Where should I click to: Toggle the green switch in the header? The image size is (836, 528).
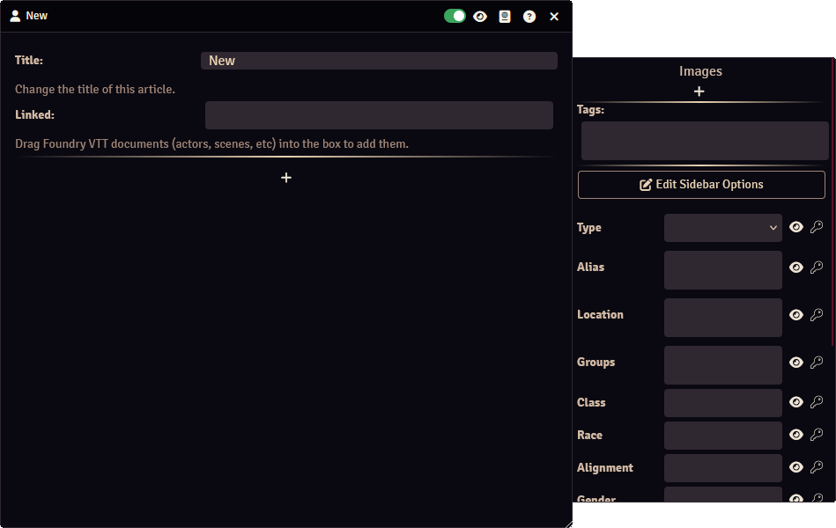click(455, 17)
